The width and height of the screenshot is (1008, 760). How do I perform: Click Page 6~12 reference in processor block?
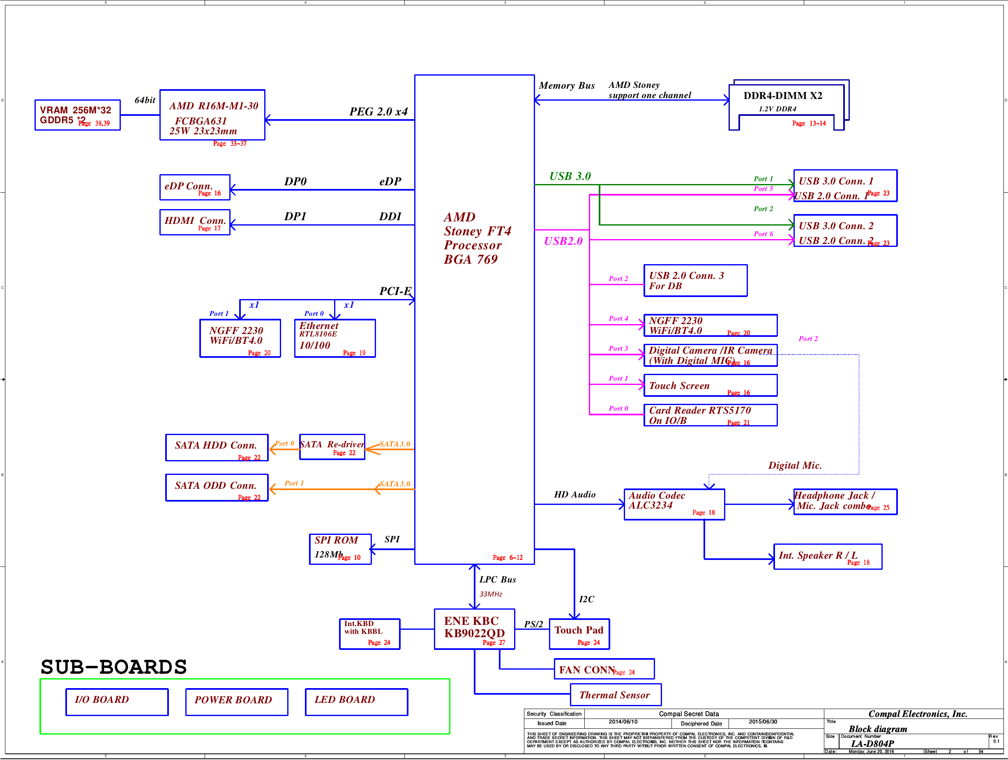507,558
